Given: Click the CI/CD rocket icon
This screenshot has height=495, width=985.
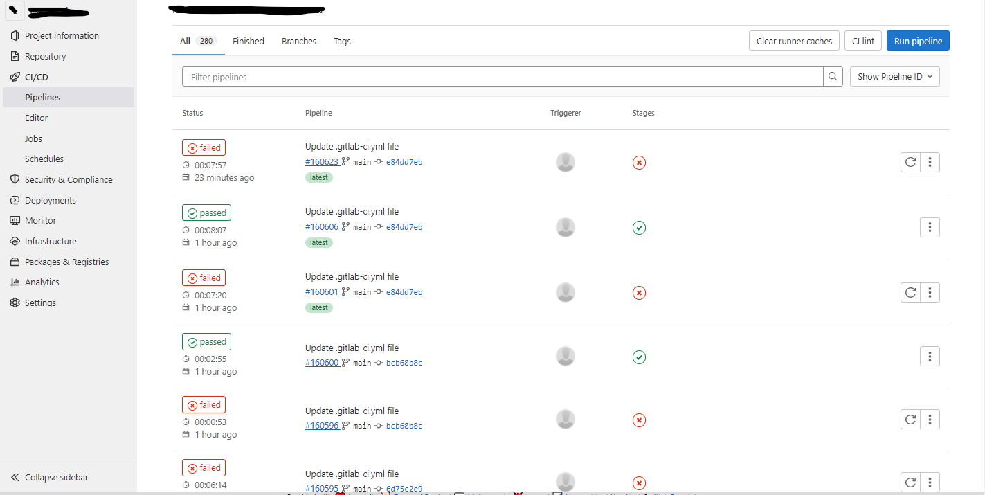Looking at the screenshot, I should 15,77.
